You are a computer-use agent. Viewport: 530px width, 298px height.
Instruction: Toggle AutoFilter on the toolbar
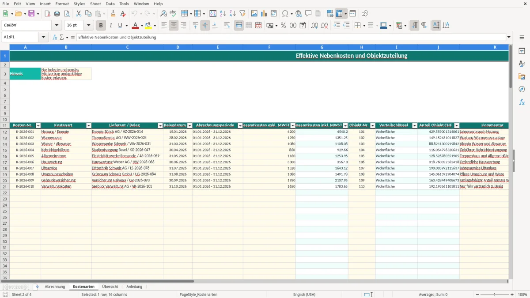[242, 14]
